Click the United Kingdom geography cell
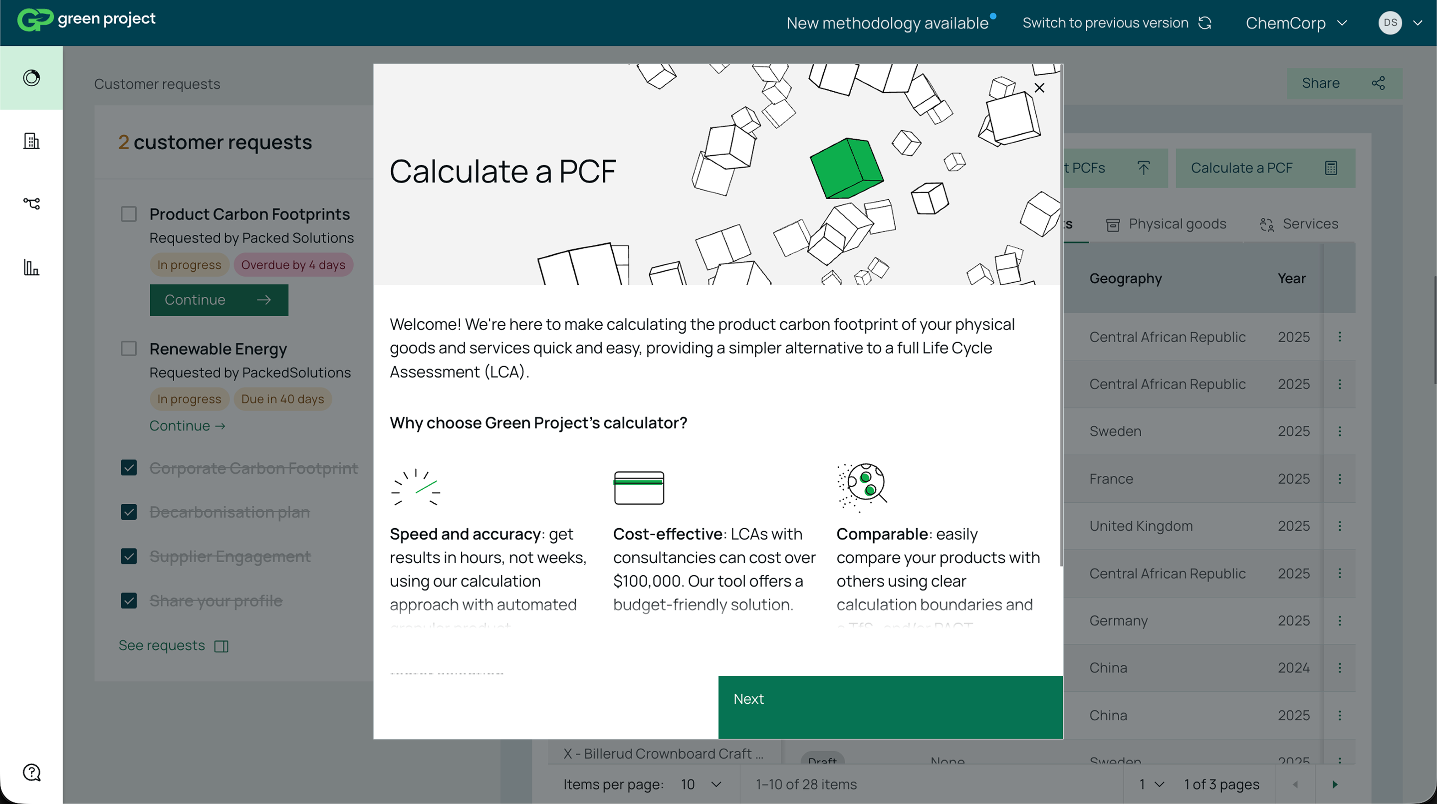 (x=1141, y=526)
